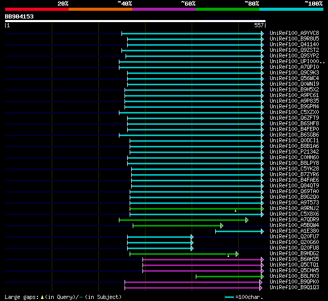Open hit UniRef100_Q9SYP2
Screen dimensions: 328x301
coord(294,56)
